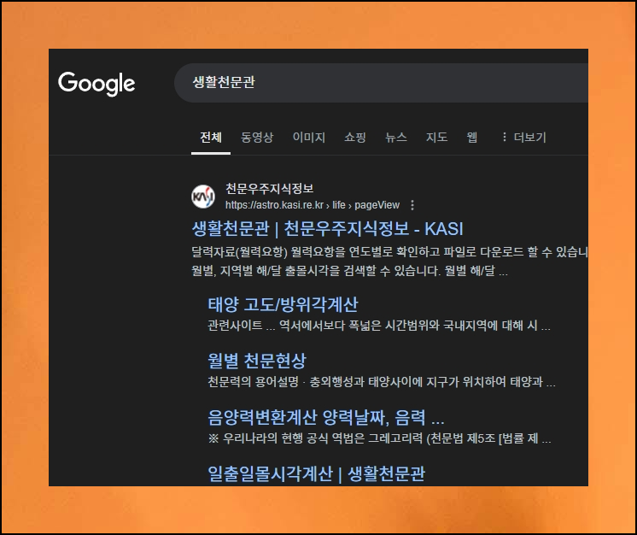
Task: Click the snippet line starting 월별, 지역별 해/달
Action: coord(349,271)
